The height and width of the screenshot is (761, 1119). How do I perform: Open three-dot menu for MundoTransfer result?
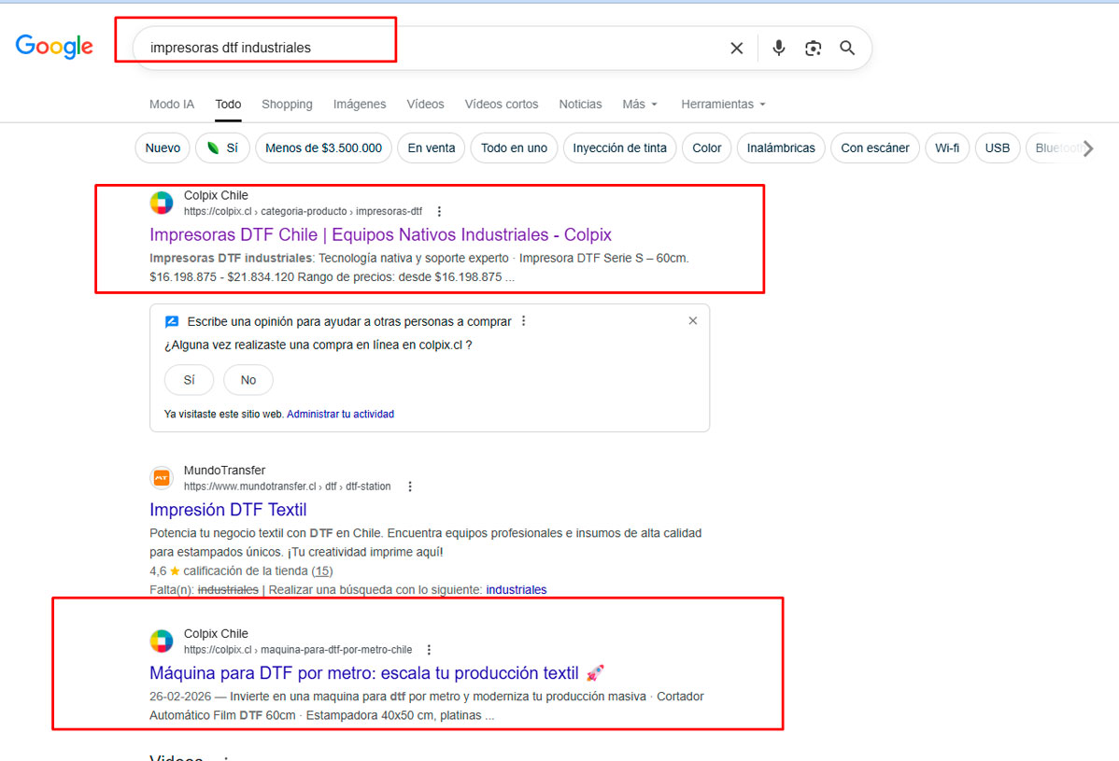410,486
